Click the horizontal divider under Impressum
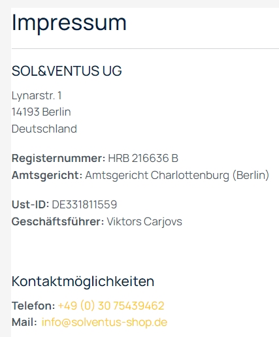 145,49
